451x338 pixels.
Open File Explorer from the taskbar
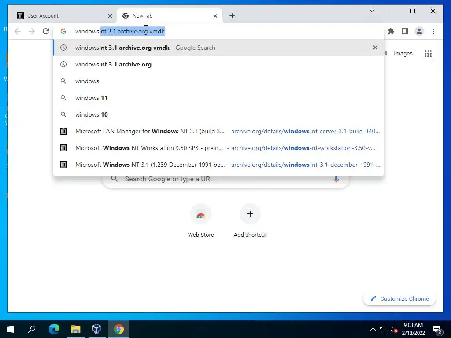point(76,329)
